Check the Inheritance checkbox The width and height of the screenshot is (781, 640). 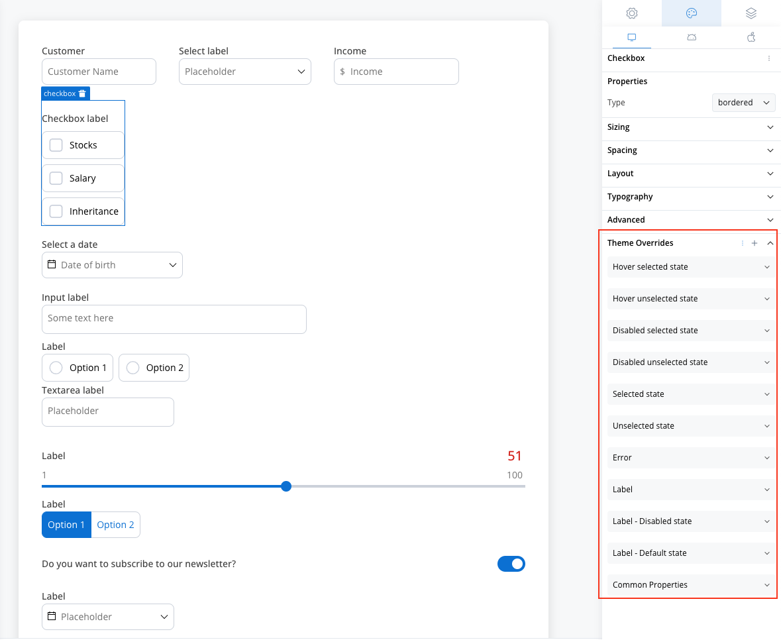coord(56,211)
